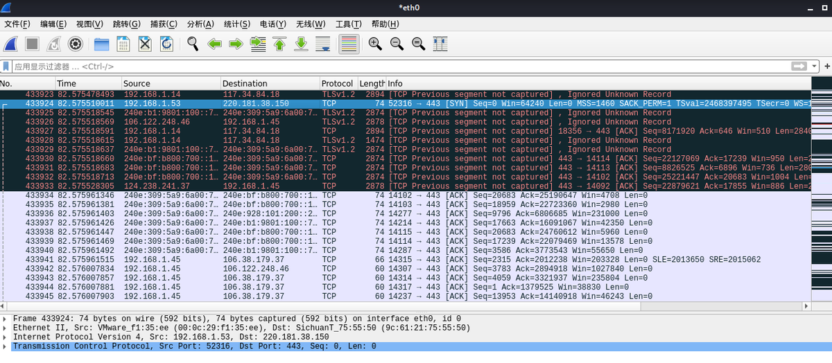The width and height of the screenshot is (832, 363).
Task: Toggle packet list colorization button
Action: click(x=349, y=44)
